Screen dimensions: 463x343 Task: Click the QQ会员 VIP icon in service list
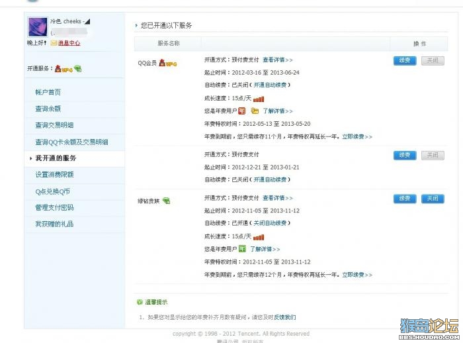pos(168,63)
